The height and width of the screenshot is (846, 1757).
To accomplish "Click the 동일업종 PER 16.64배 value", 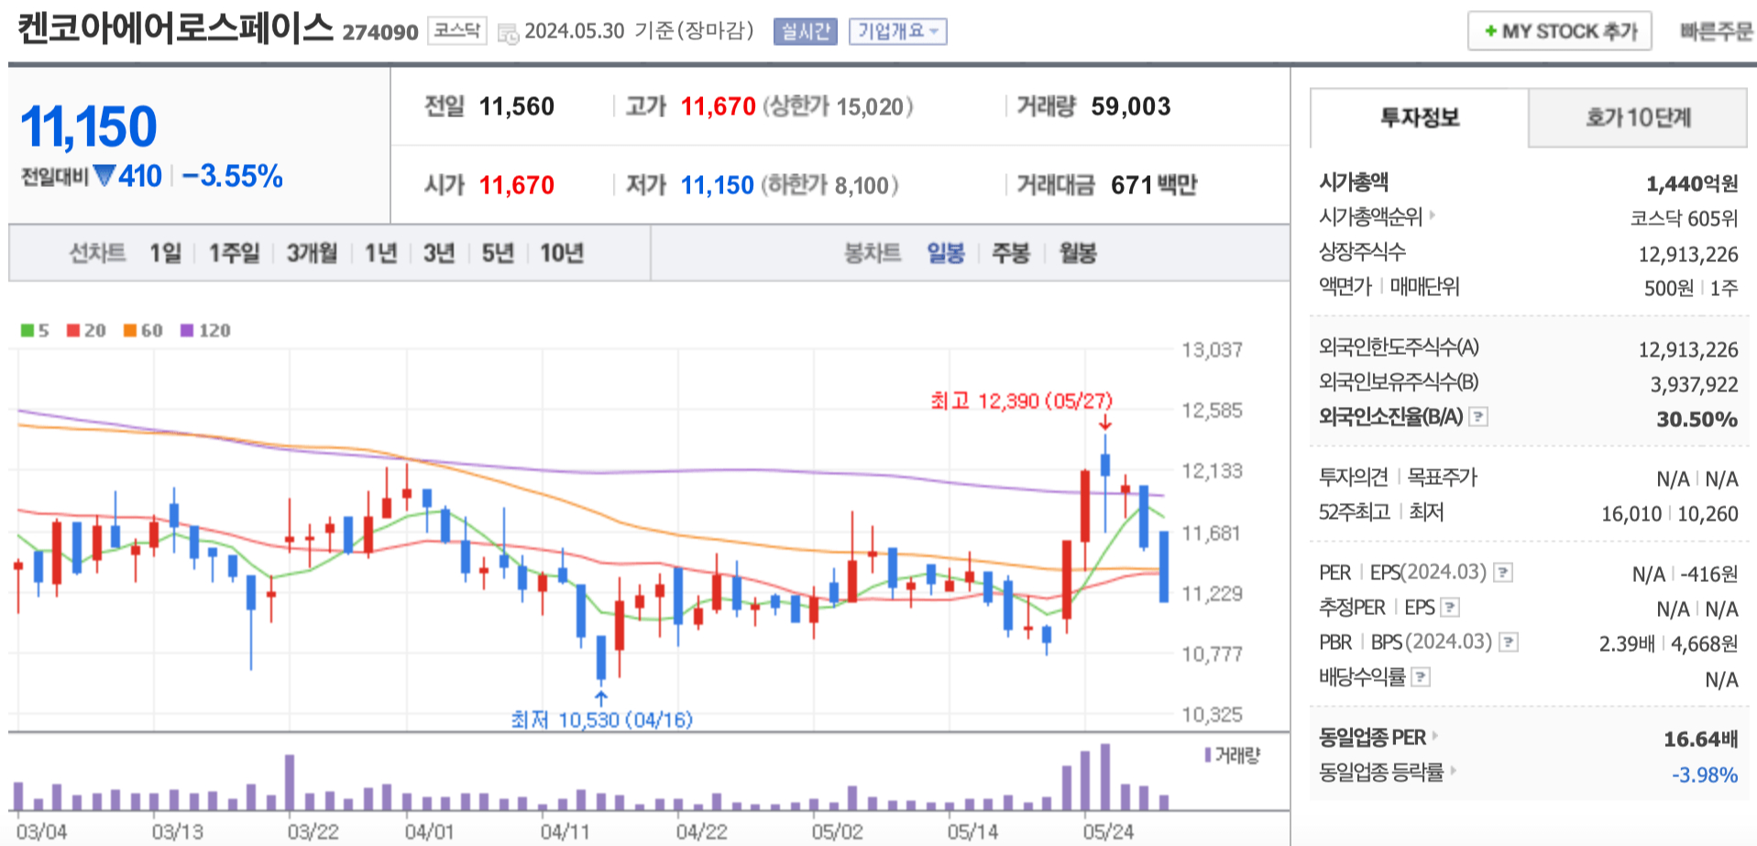I will [1701, 739].
